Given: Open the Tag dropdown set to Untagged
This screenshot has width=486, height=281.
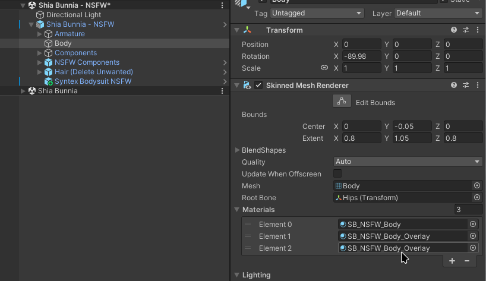Looking at the screenshot, I should tap(317, 13).
